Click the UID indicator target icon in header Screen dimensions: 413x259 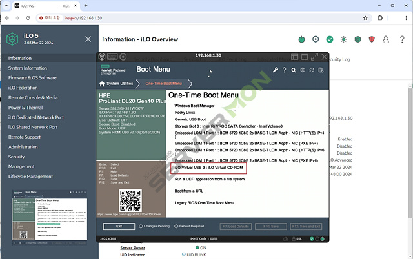316,39
